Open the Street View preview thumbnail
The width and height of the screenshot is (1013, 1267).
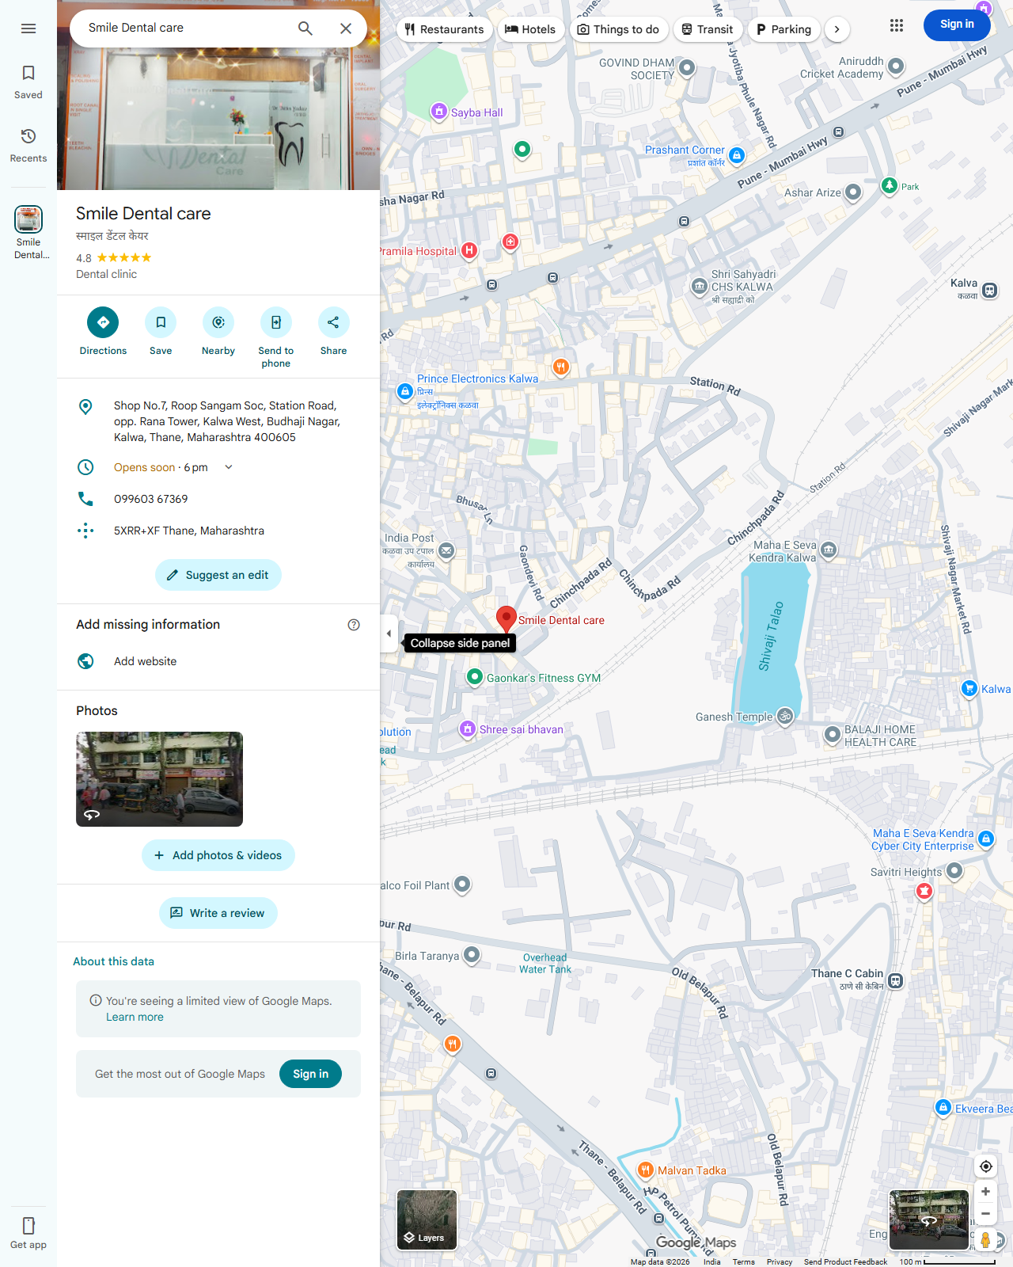point(929,1219)
